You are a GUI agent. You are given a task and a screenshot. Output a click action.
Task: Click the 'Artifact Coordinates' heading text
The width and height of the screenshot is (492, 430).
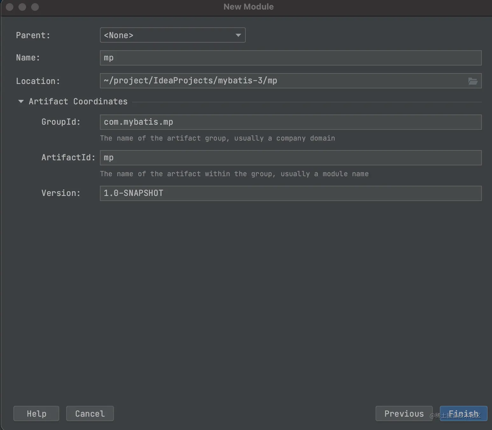coord(78,101)
